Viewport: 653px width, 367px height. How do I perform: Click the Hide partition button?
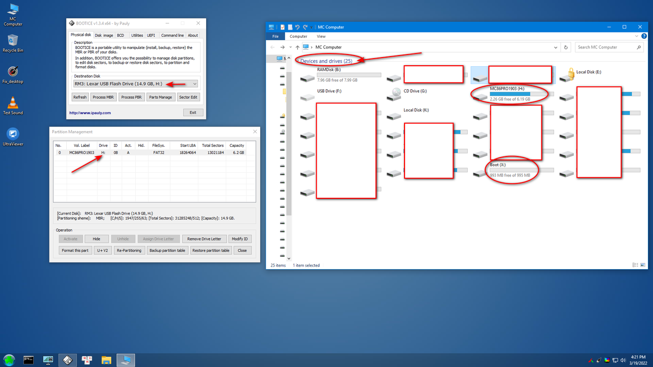click(x=96, y=239)
